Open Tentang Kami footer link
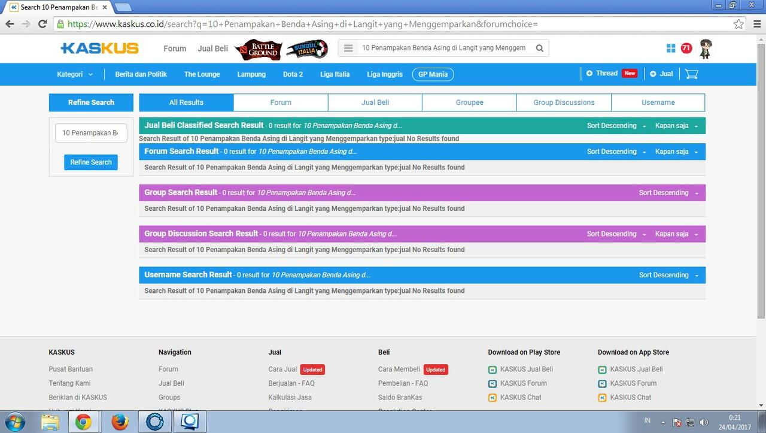766x433 pixels. click(x=69, y=383)
